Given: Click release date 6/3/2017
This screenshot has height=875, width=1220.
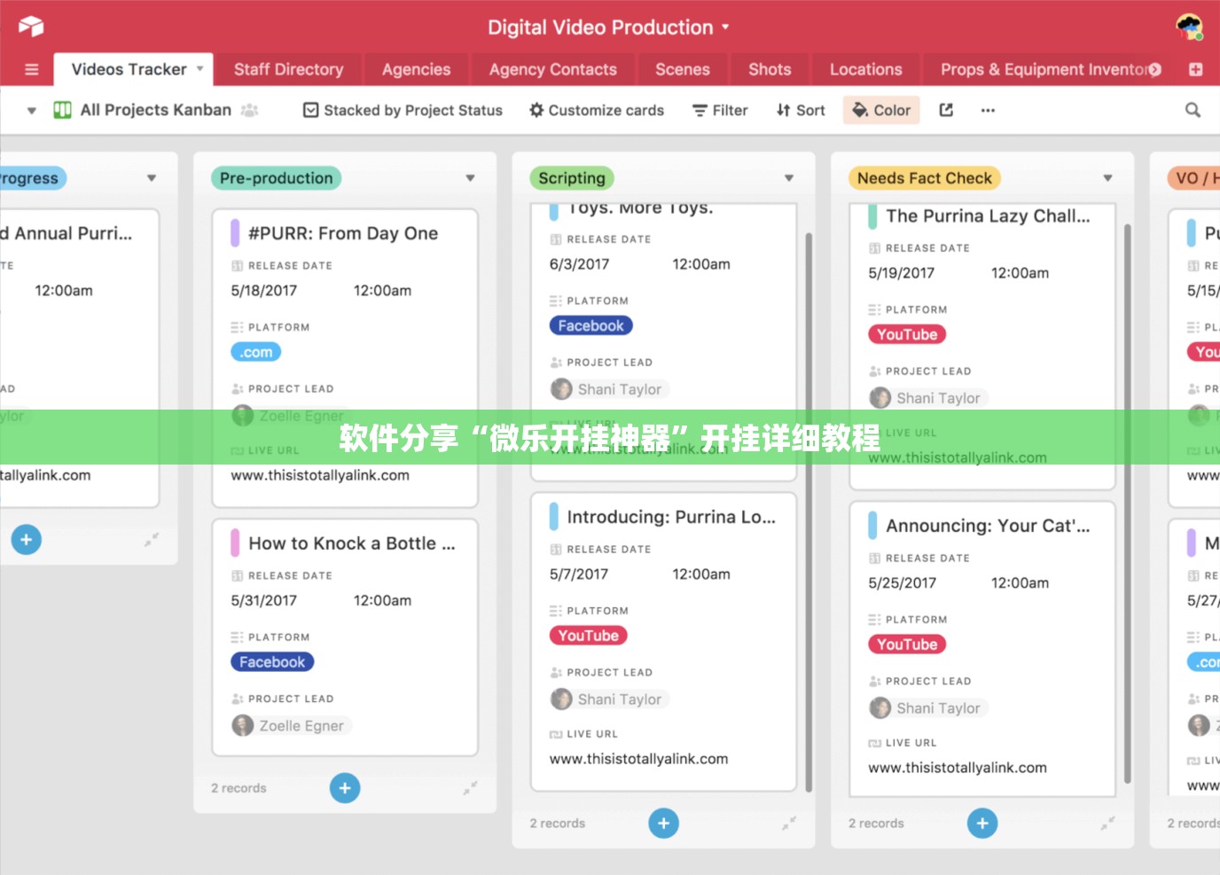Looking at the screenshot, I should click(579, 263).
